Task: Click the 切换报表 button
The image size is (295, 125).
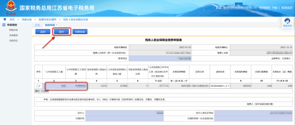Action: [x=80, y=32]
